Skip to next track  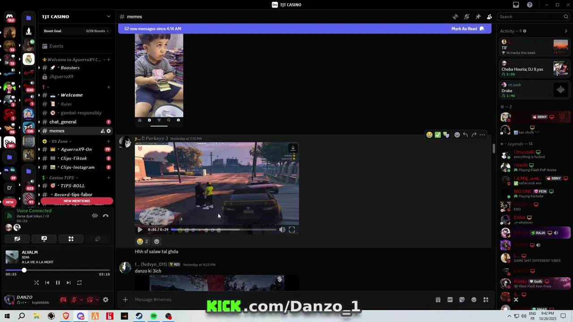68,283
